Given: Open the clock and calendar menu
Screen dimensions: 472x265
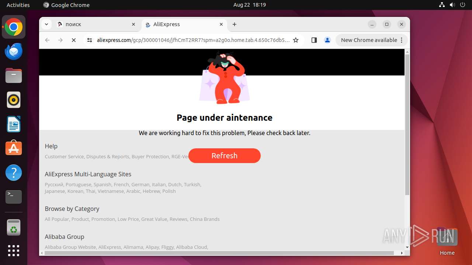Looking at the screenshot, I should (x=250, y=5).
